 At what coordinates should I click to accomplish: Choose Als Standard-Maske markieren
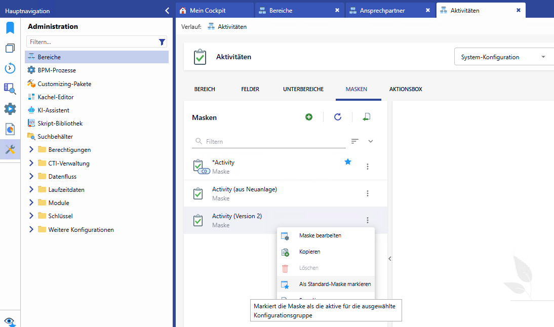tap(335, 284)
